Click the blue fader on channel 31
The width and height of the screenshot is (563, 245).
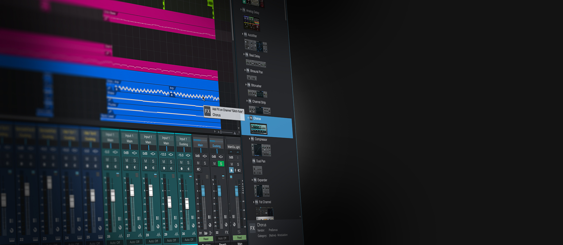click(x=203, y=191)
